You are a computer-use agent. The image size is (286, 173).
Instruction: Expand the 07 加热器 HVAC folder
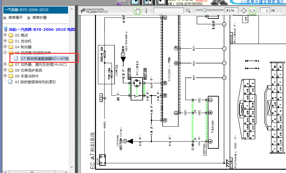click(x=5, y=64)
